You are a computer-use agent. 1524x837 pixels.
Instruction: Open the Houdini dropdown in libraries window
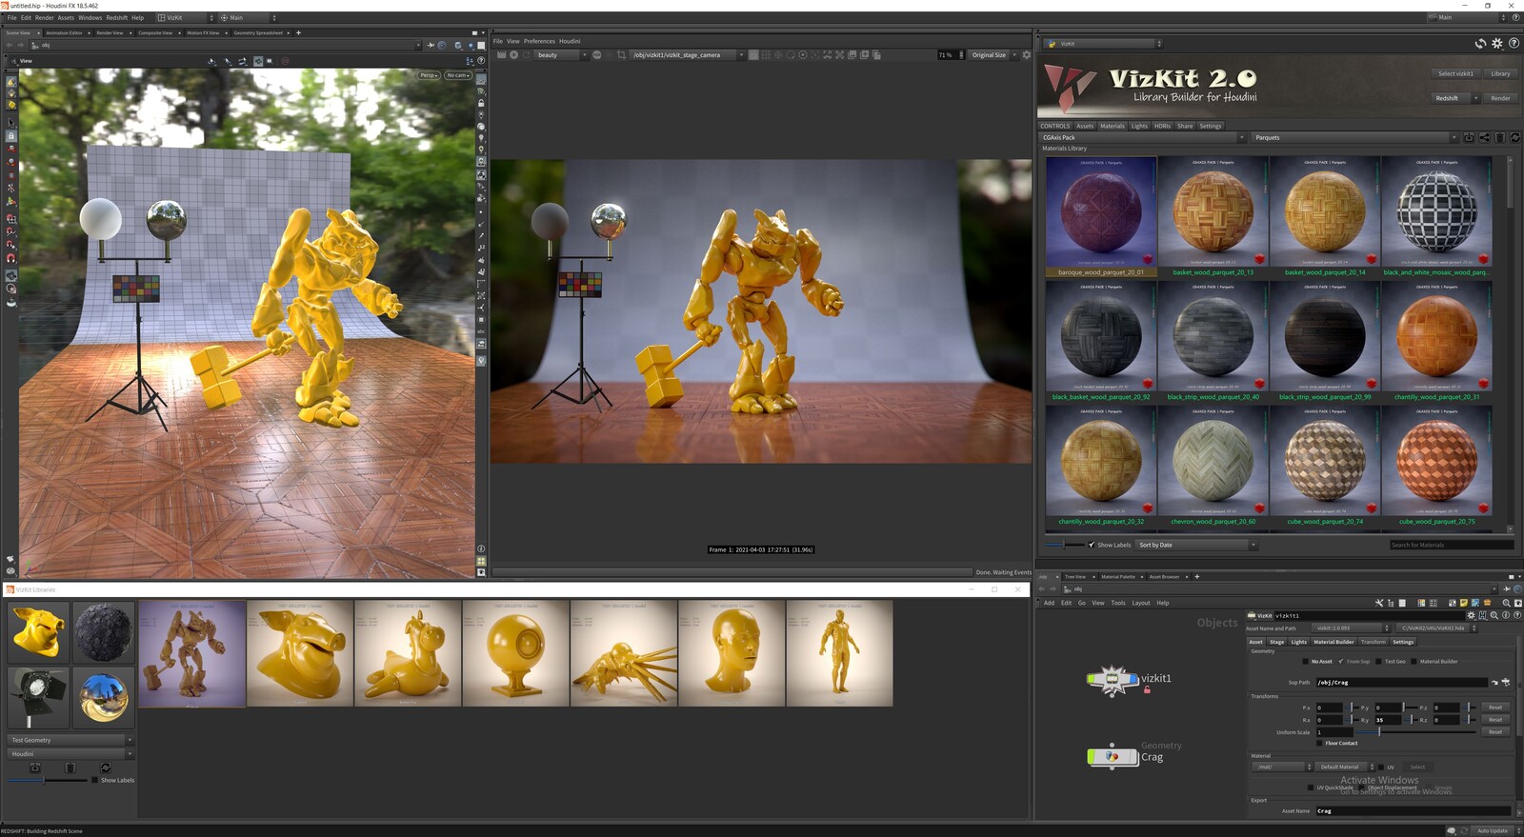[71, 753]
